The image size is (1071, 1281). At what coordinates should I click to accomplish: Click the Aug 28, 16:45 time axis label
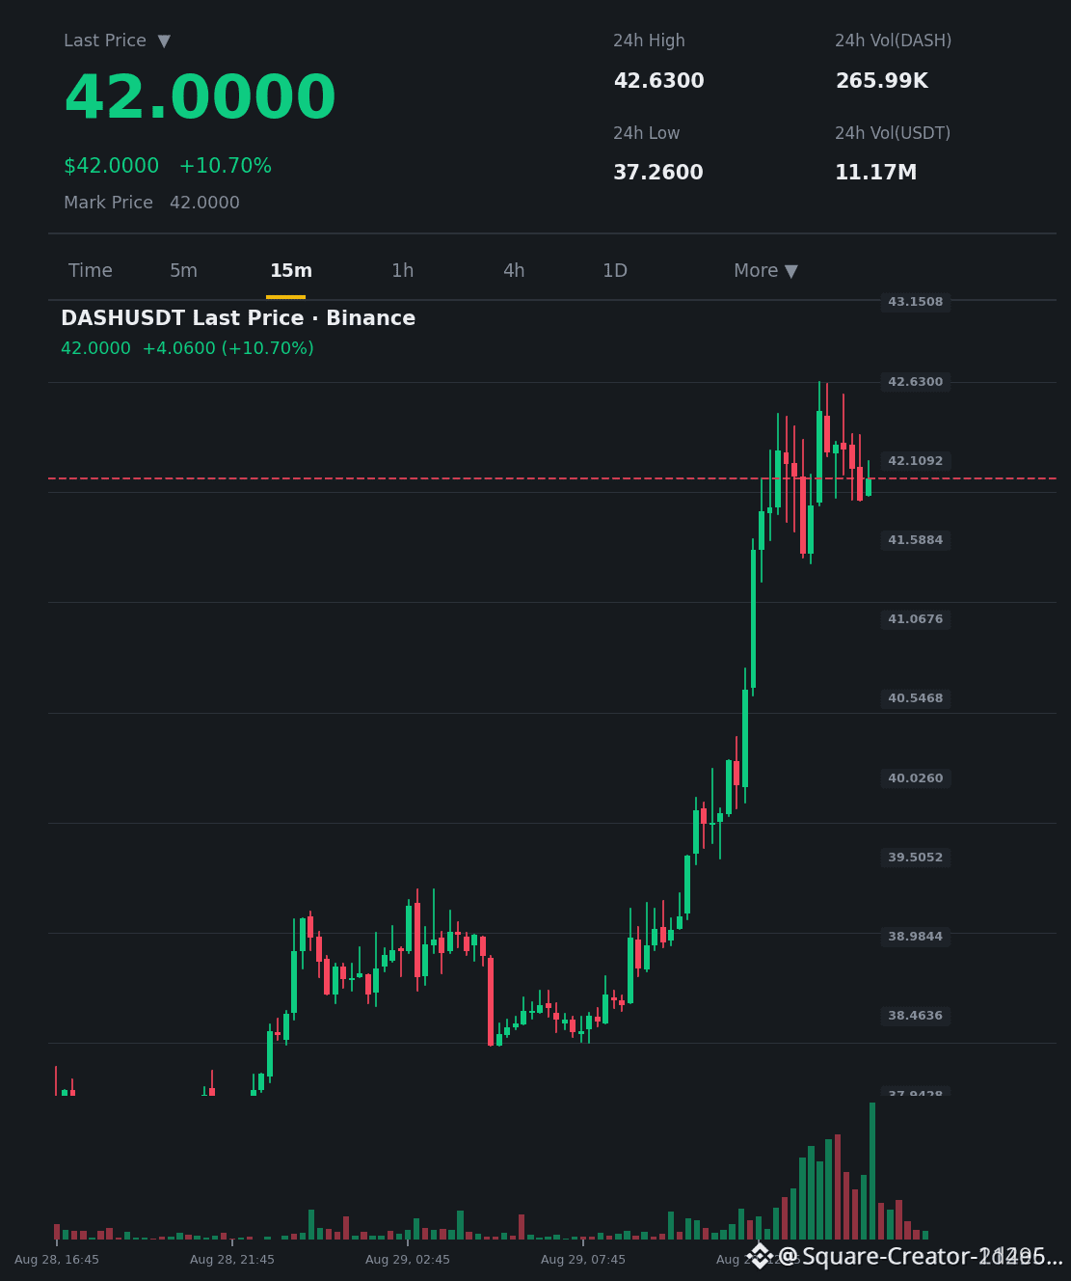[57, 1260]
